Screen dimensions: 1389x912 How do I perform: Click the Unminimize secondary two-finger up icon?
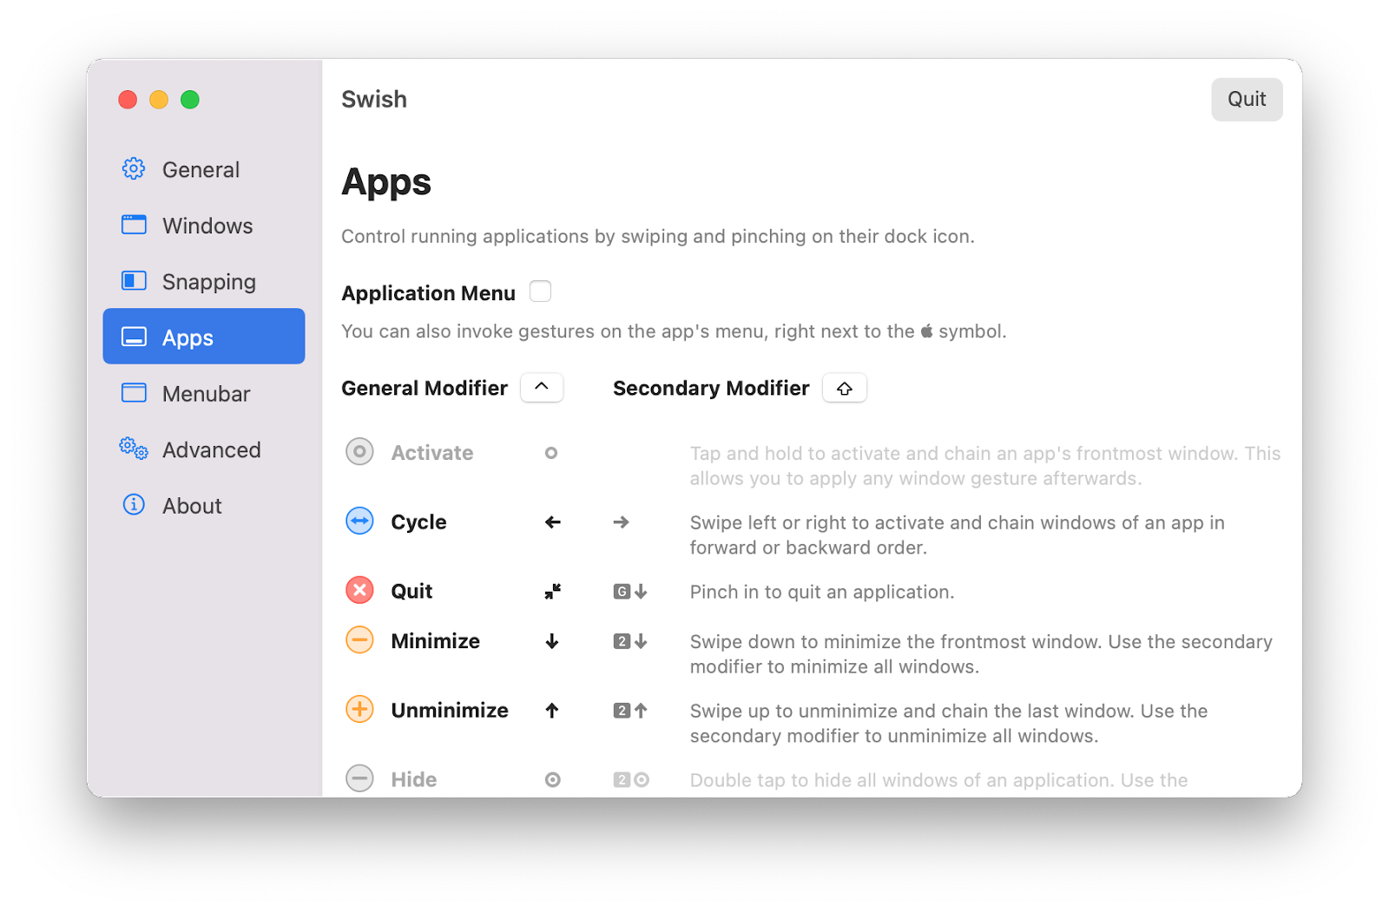630,711
